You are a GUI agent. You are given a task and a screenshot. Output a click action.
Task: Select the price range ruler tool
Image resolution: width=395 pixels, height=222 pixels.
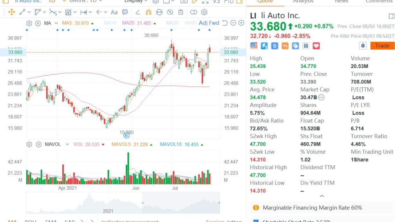(84, 12)
